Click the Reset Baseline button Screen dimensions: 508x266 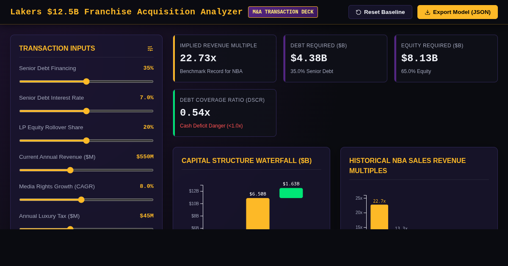(380, 12)
